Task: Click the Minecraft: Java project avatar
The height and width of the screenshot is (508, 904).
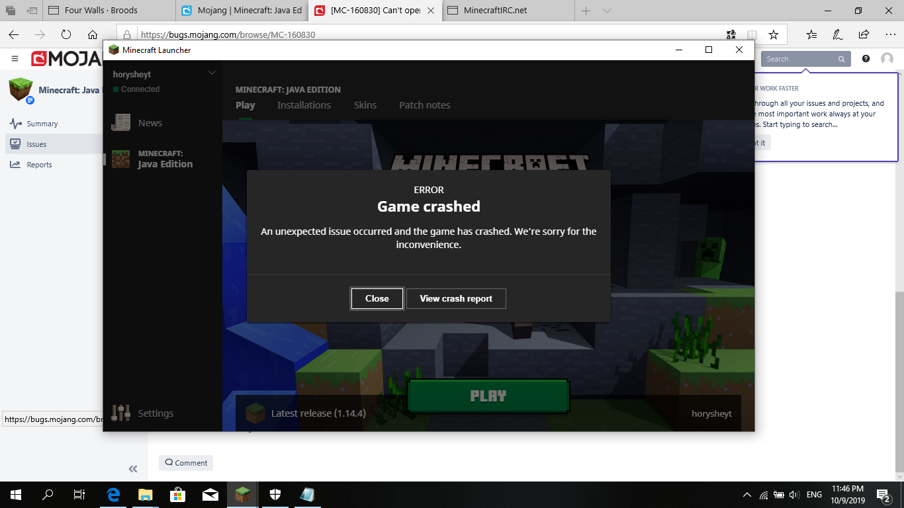Action: click(21, 89)
